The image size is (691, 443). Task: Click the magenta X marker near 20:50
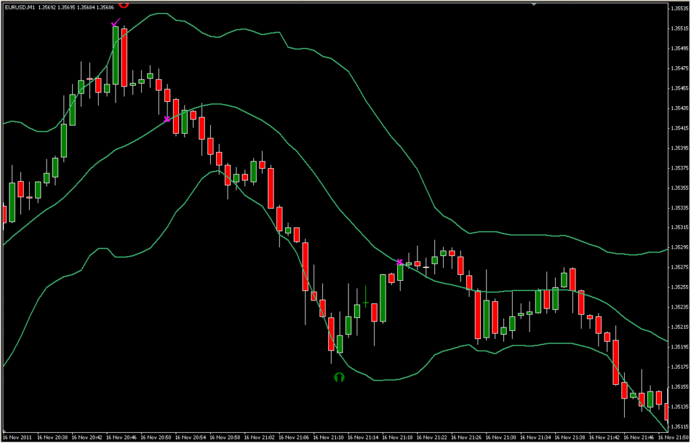tap(167, 119)
